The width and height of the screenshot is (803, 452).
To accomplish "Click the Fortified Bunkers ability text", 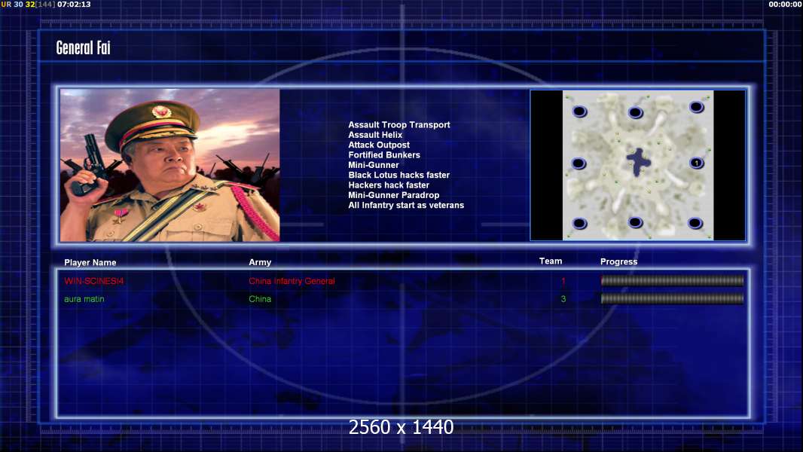I will [x=384, y=155].
